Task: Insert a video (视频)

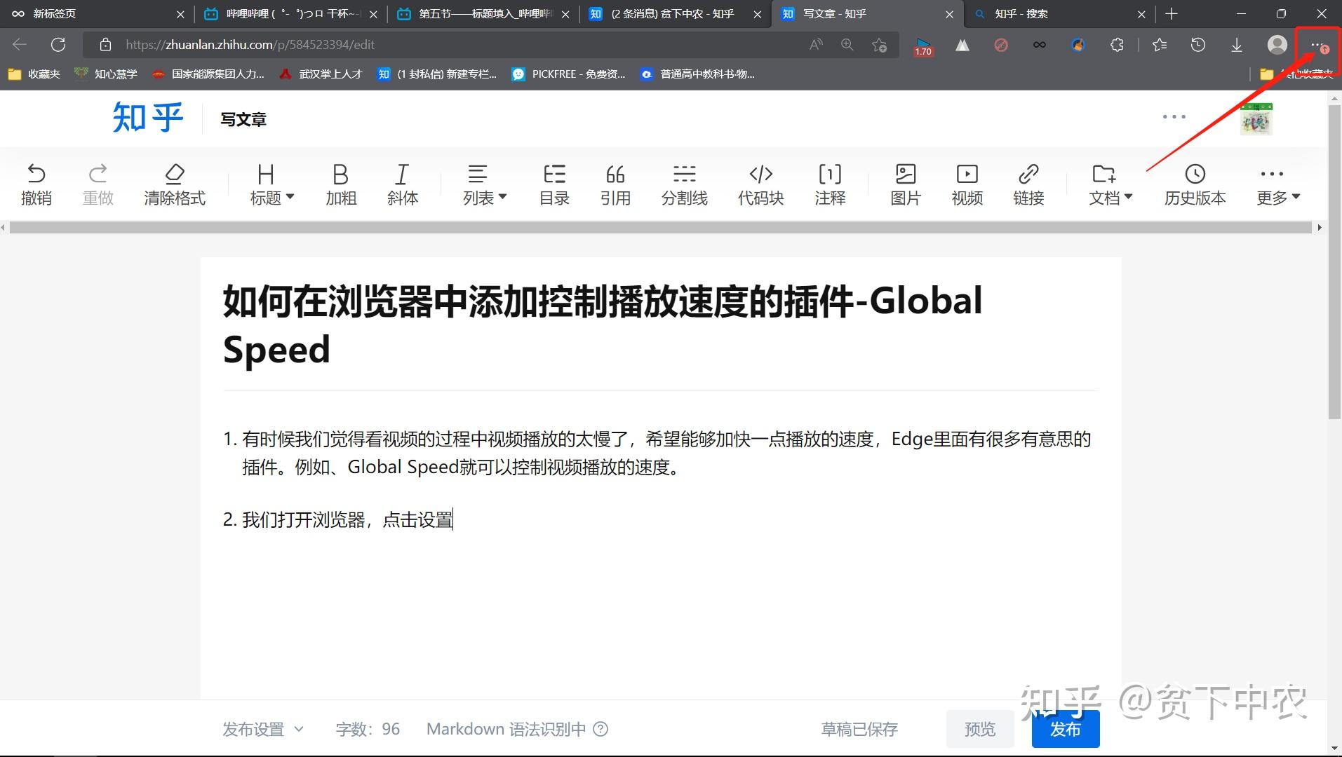Action: point(967,184)
